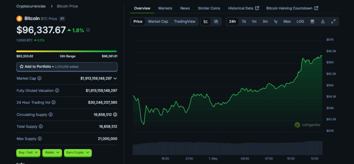Click the $96,361.61 range high value

110,56
